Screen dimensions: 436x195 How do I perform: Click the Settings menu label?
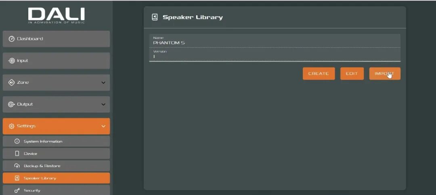tap(26, 126)
